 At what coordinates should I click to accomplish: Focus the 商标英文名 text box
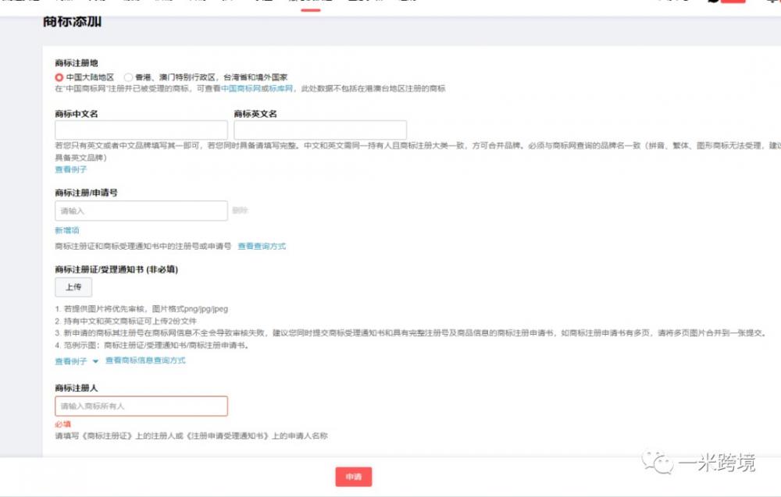(319, 130)
